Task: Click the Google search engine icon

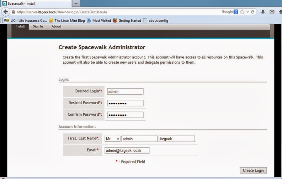Action: (236, 12)
